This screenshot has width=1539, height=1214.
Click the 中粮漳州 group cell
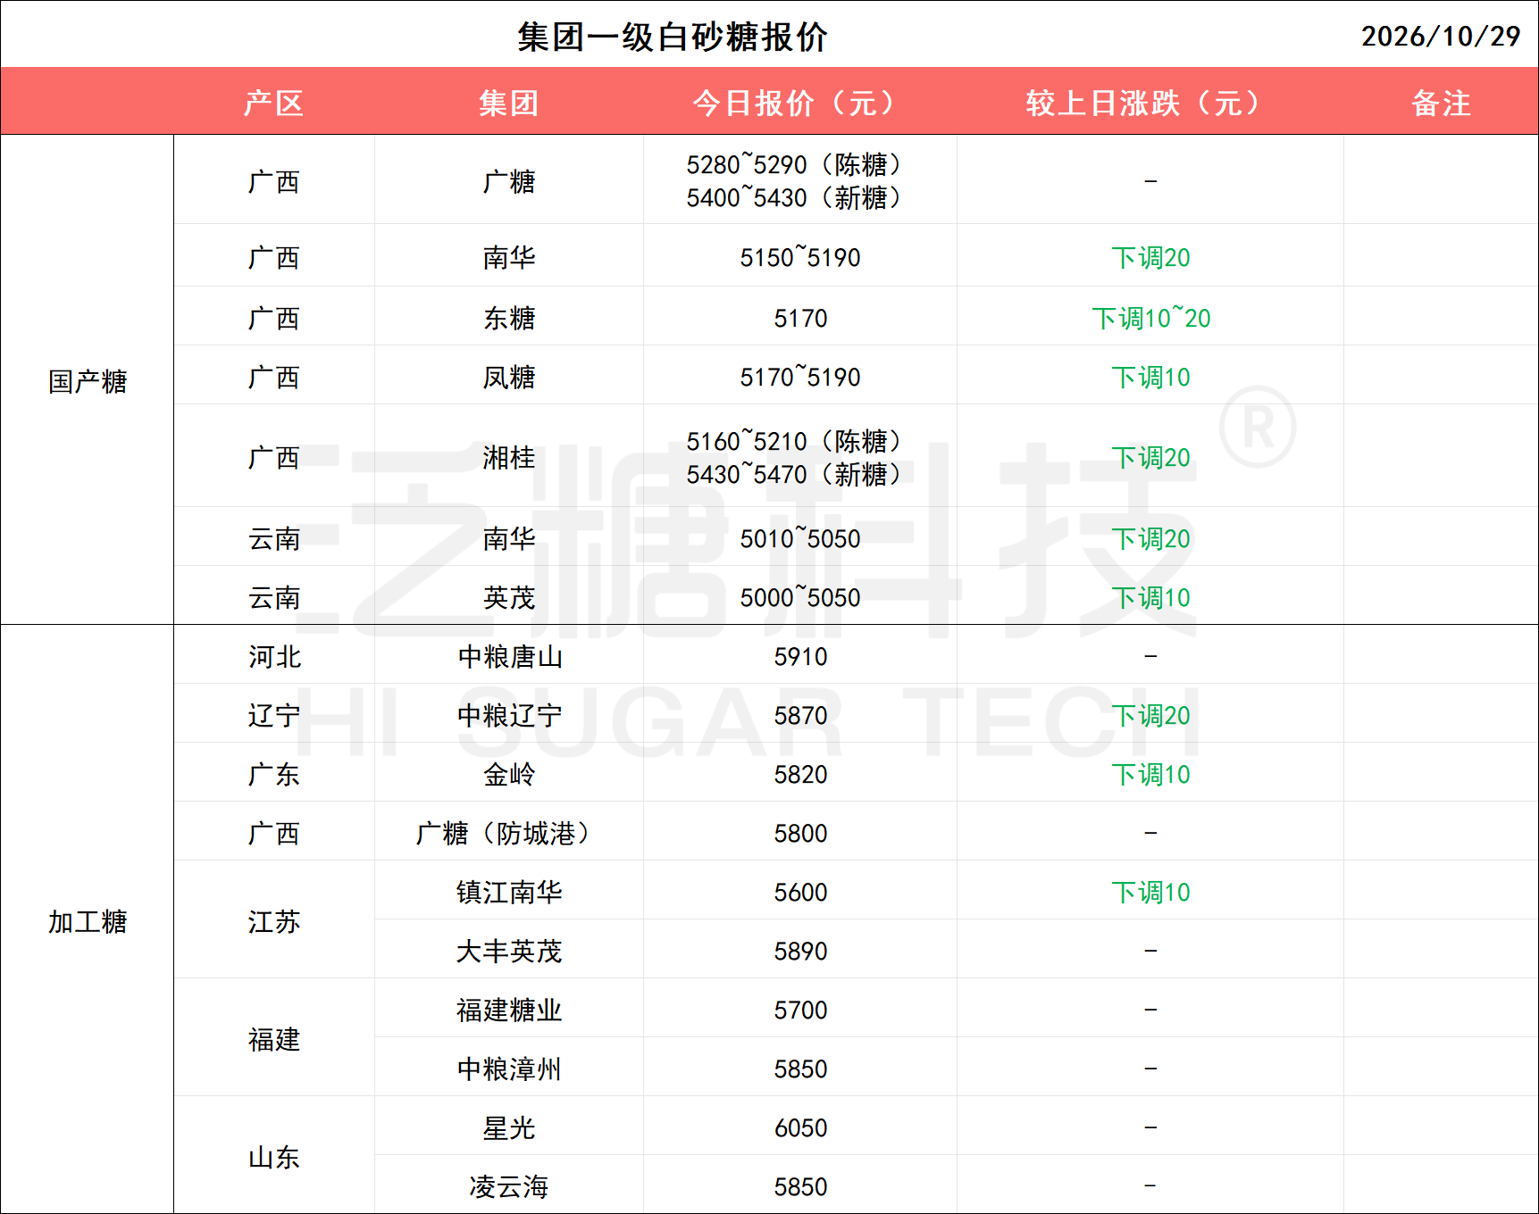pos(509,1068)
